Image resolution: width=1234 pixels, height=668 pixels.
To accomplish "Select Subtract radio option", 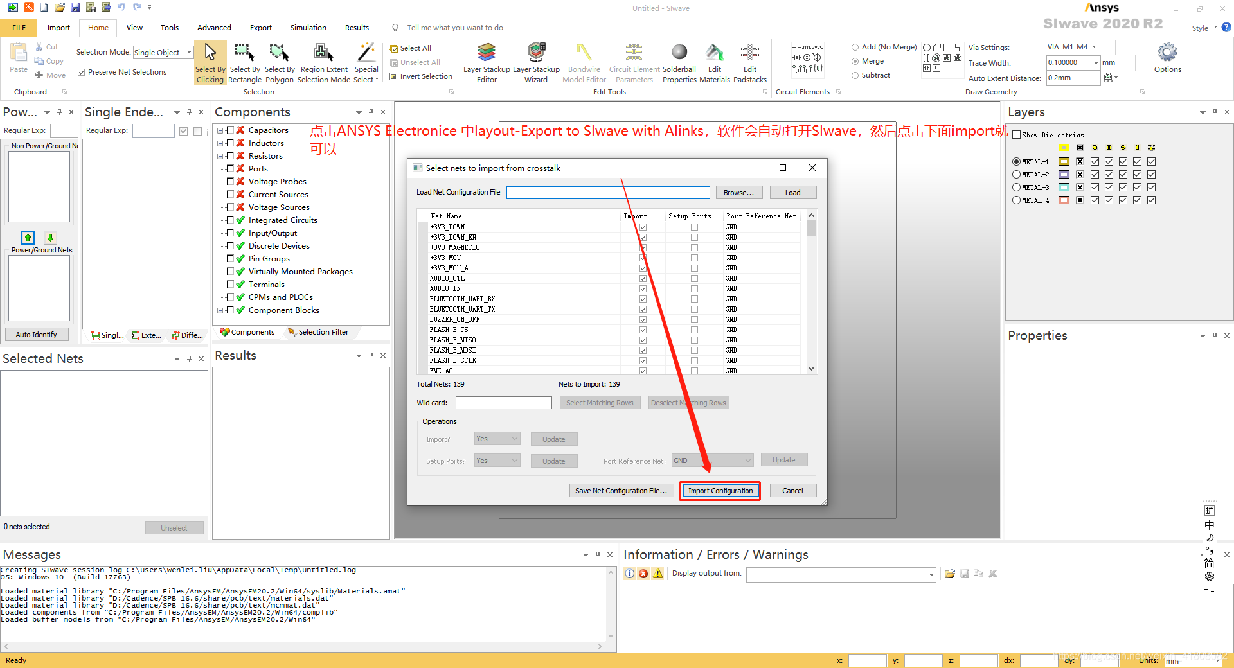I will pos(855,75).
